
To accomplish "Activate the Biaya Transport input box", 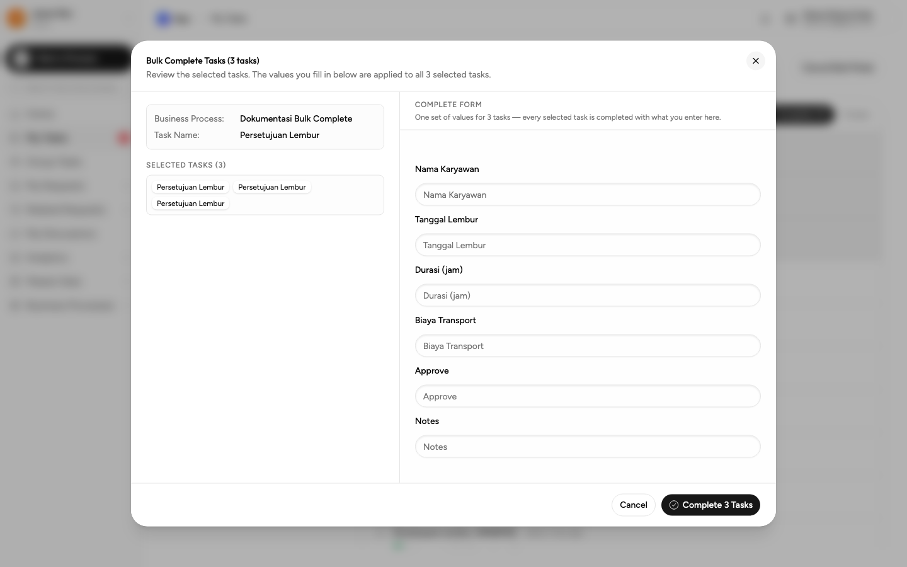I will click(x=588, y=346).
